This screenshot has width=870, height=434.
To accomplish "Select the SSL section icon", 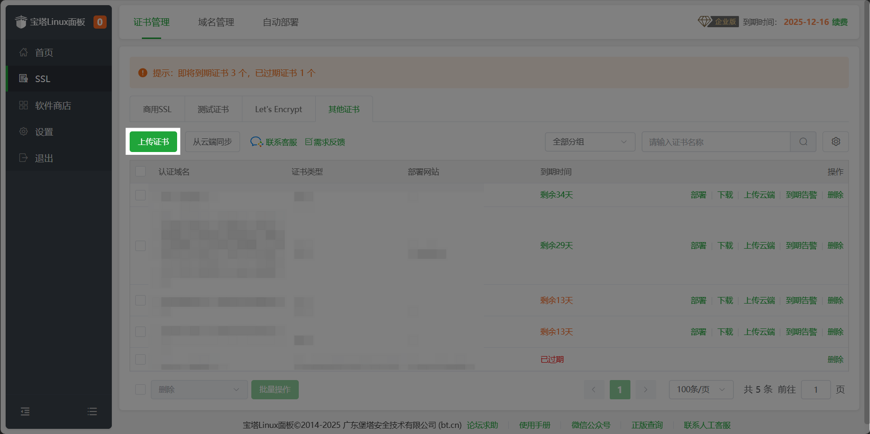I will 23,78.
